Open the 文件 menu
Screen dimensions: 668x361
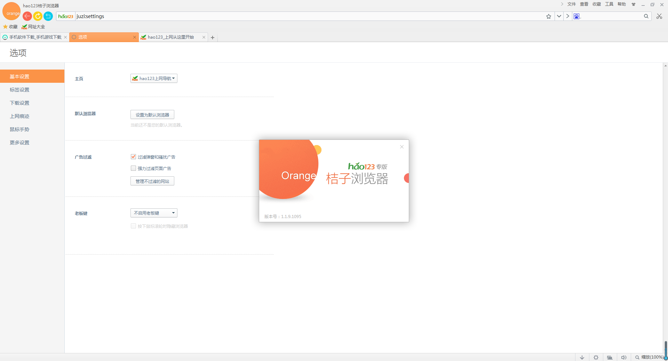(x=572, y=4)
